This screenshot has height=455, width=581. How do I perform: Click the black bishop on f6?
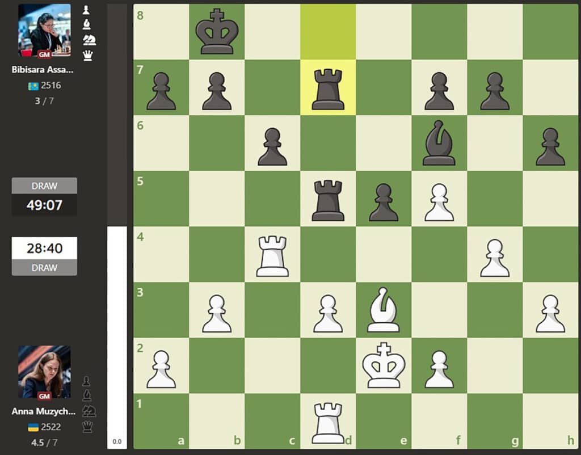439,143
